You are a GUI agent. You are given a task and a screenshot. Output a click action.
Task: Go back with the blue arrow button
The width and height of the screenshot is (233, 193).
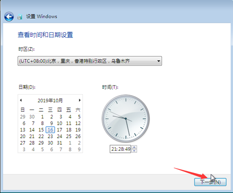(x=9, y=17)
